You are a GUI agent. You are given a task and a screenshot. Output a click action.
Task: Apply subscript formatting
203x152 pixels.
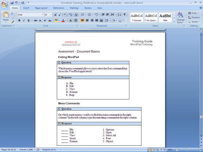tap(40, 20)
